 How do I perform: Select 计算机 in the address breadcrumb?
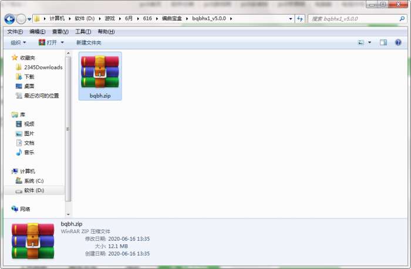[x=57, y=19]
